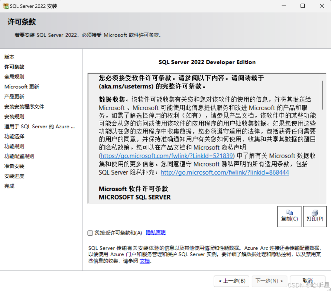Select 功能规则 step in sidebar
This screenshot has width=331, height=291.
pos(14,146)
